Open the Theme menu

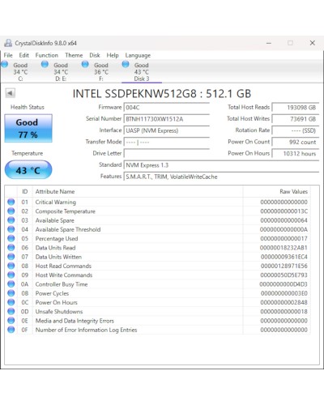coord(74,55)
